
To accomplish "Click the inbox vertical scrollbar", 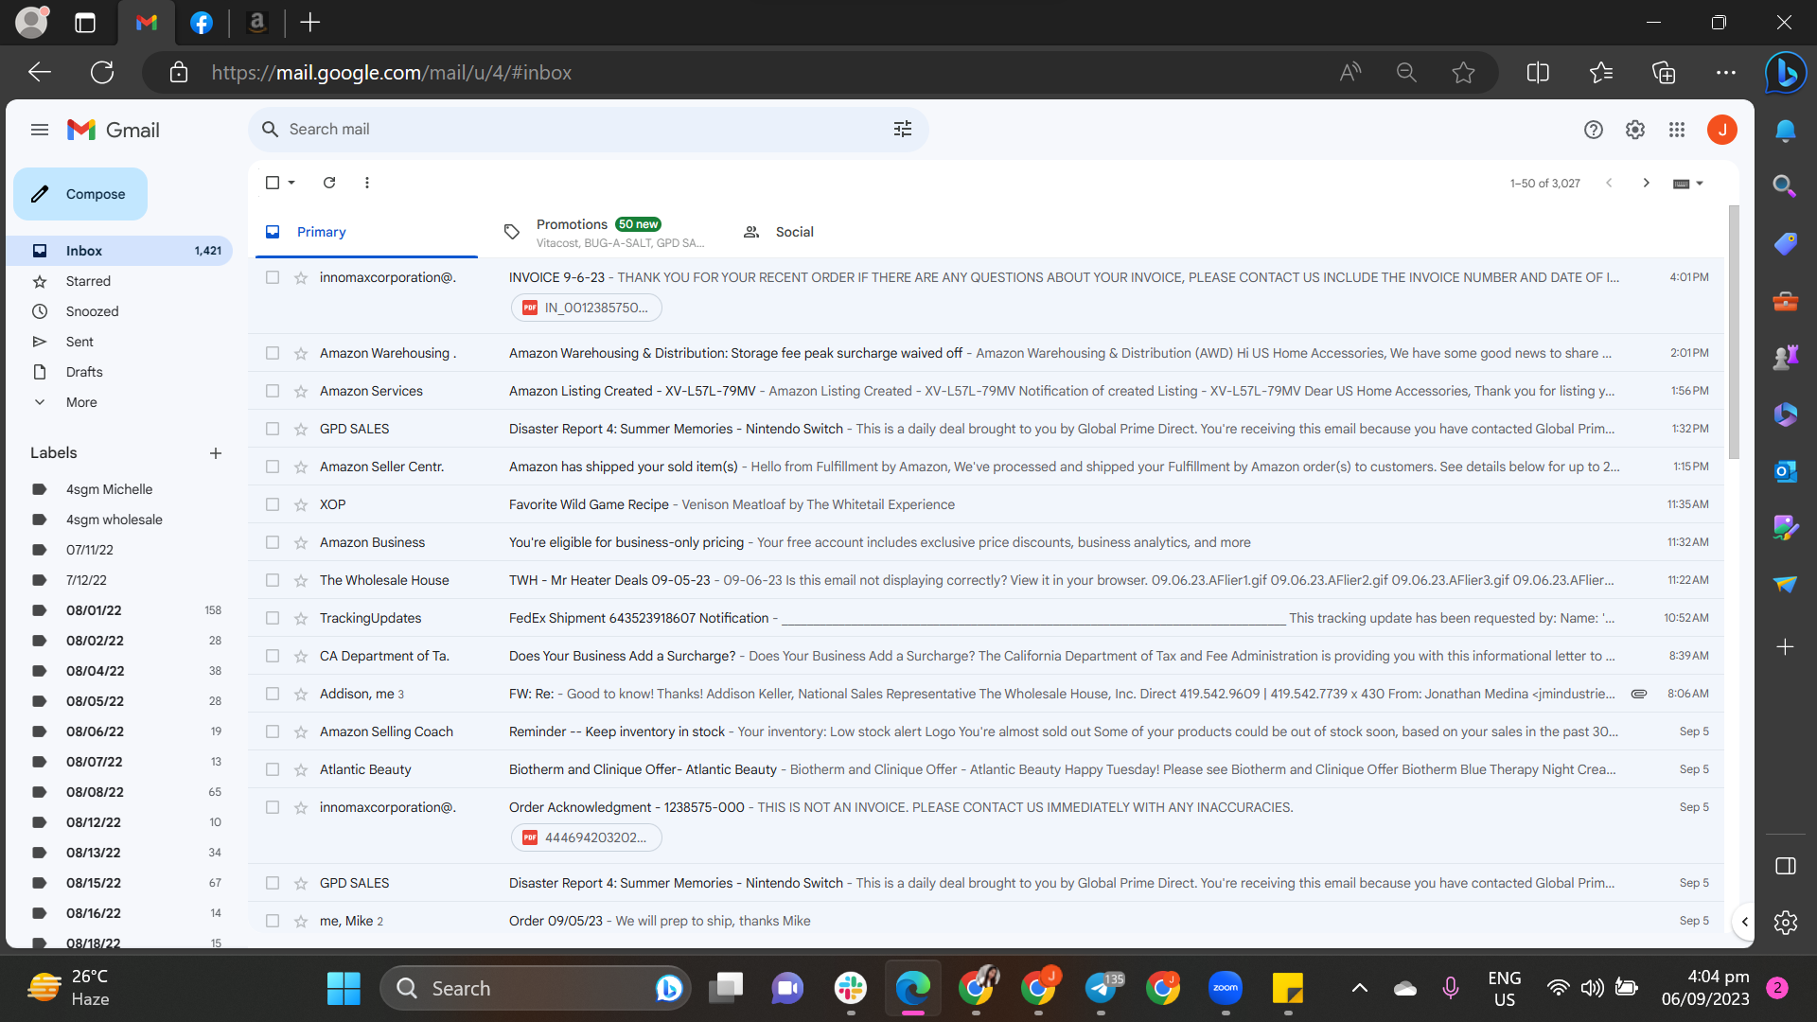I will point(1733,331).
